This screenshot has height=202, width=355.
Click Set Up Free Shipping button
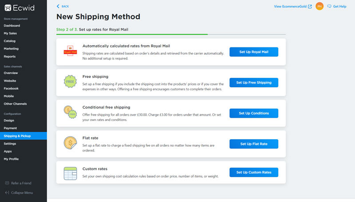click(254, 82)
